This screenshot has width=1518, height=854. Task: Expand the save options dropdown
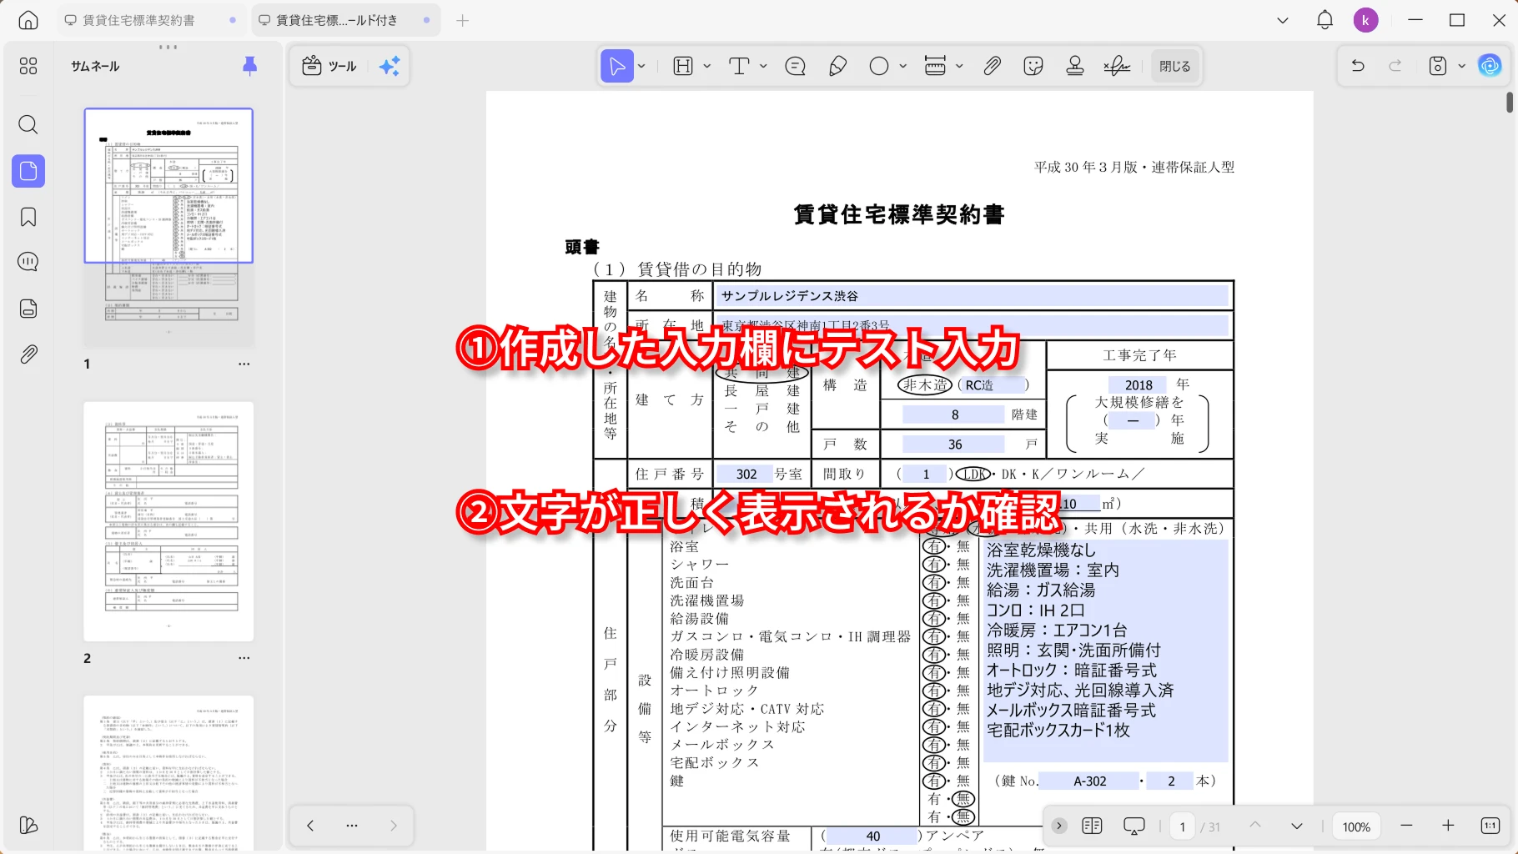(1461, 67)
